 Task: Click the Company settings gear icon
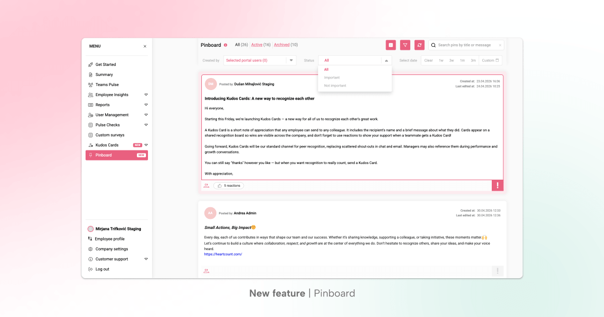[91, 249]
